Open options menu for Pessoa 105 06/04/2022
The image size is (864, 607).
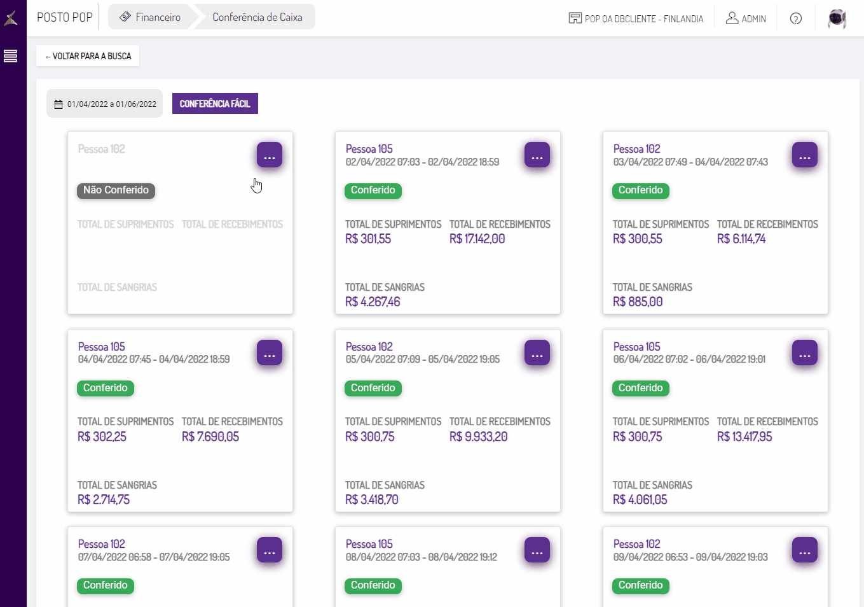click(805, 353)
